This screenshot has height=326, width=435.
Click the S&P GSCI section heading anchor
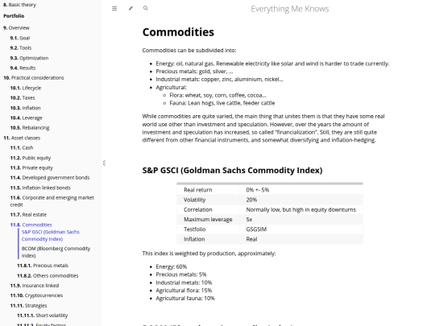(232, 170)
